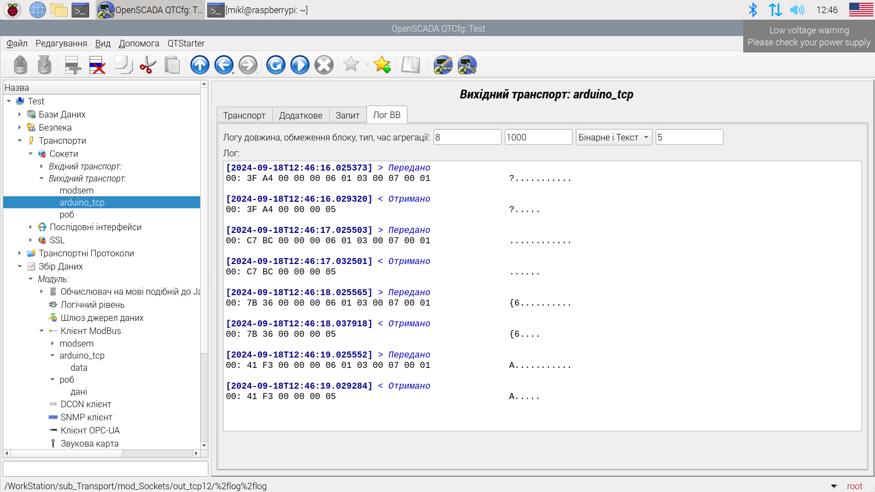Expand the 'Бази Даних' tree node
The height and width of the screenshot is (492, 875).
(x=20, y=114)
